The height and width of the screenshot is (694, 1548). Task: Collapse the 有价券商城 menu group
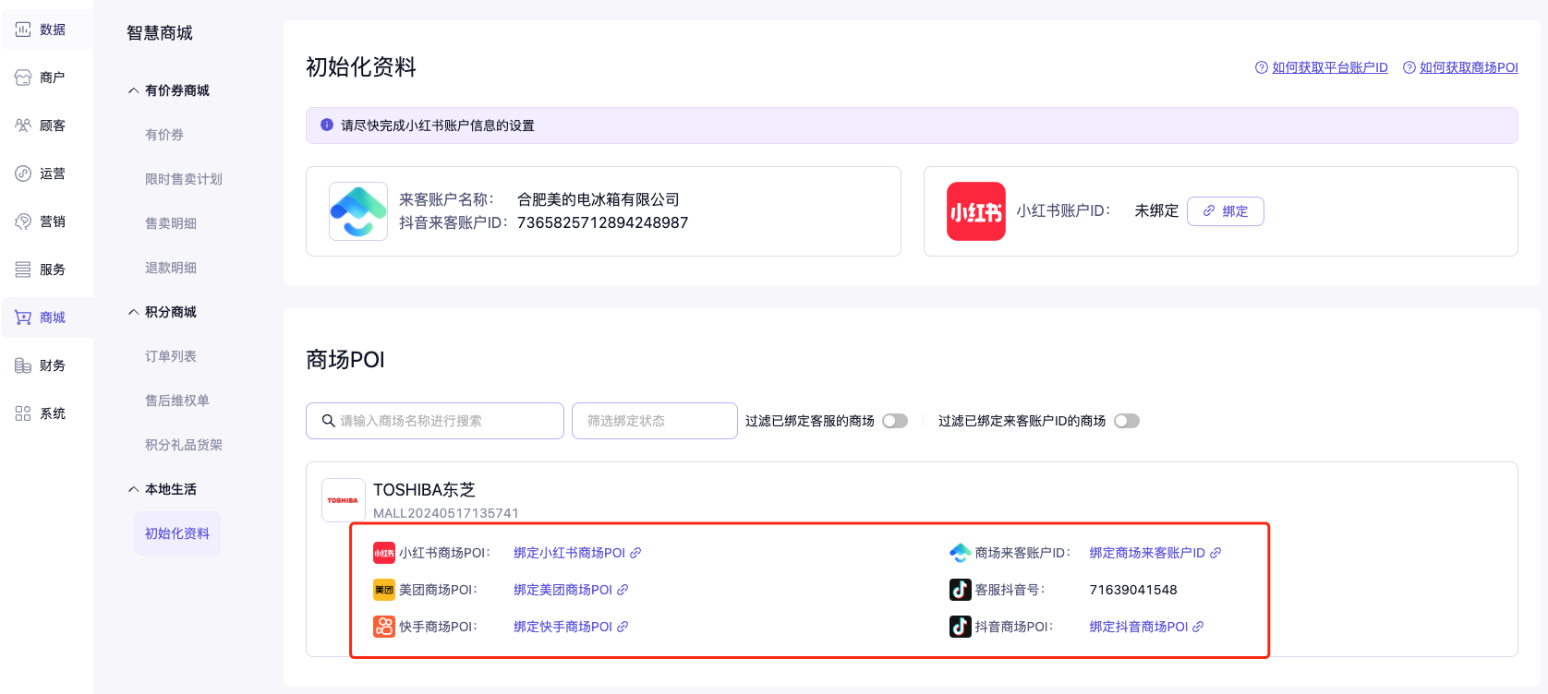pyautogui.click(x=134, y=90)
